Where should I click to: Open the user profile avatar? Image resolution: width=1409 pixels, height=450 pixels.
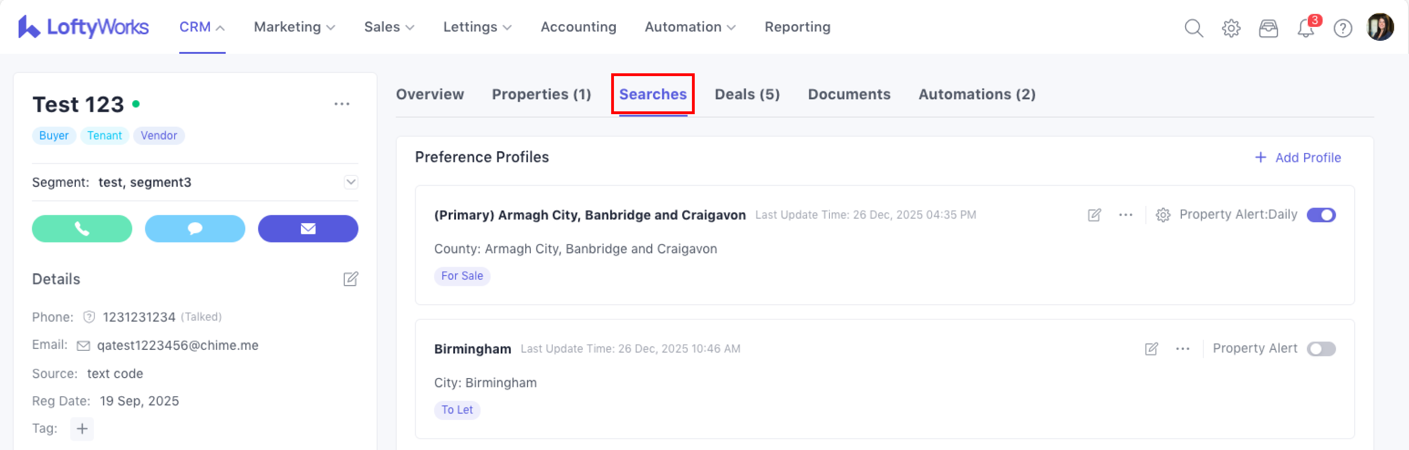pos(1379,27)
